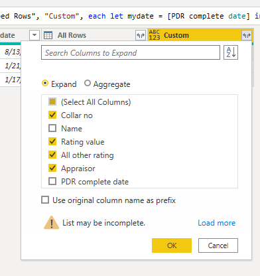
Task: Check the PDR complete date checkbox
Action: (x=52, y=181)
